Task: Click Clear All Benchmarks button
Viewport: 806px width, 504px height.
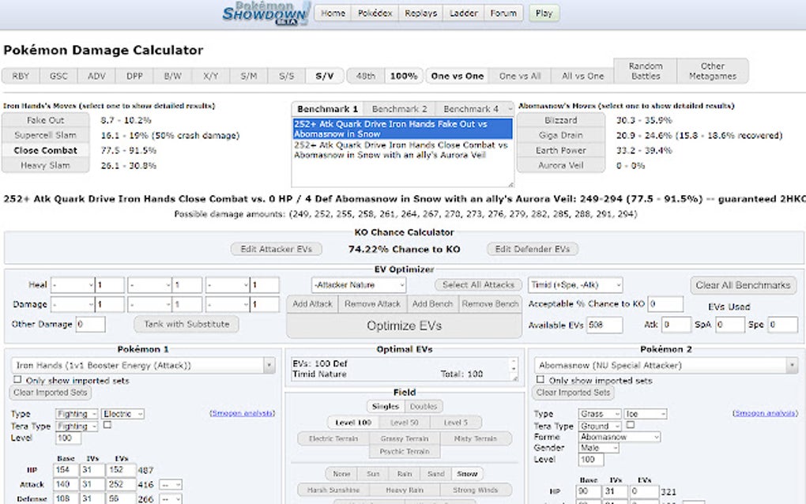Action: [743, 285]
